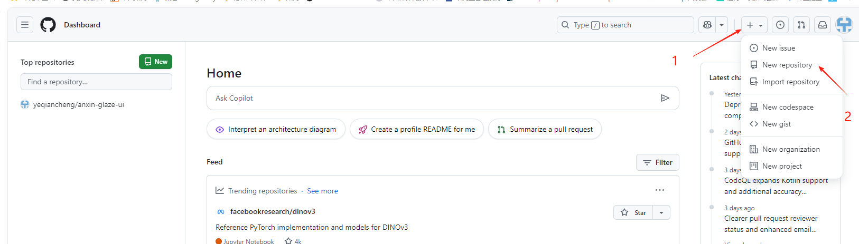The image size is (859, 244).
Task: Select New codespace from the menu
Action: 791,107
